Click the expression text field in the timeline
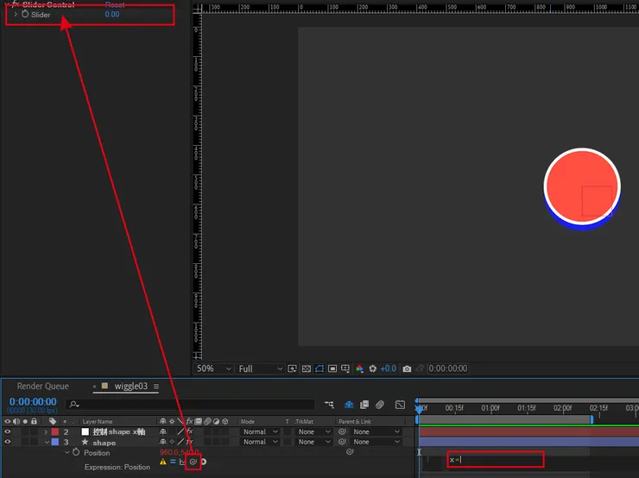Screen dimensions: 639x478 pos(495,460)
